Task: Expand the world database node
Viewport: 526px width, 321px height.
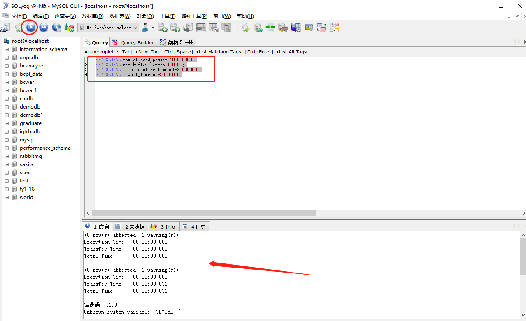Action: [x=7, y=197]
